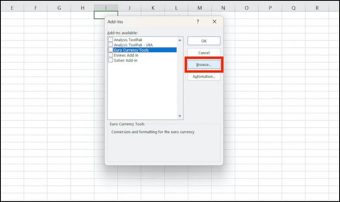Image resolution: width=340 pixels, height=202 pixels.
Task: Select the column P header
Action: [270, 8]
